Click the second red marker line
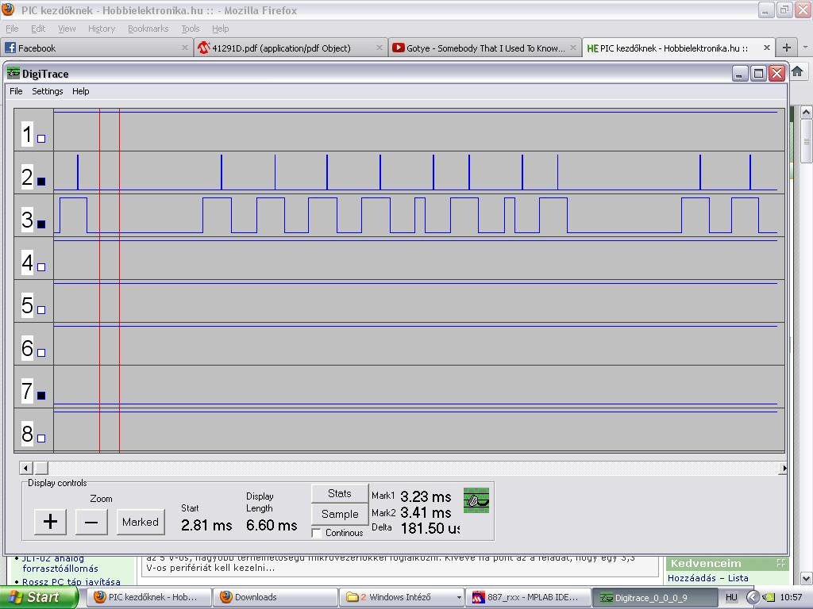 click(x=119, y=280)
